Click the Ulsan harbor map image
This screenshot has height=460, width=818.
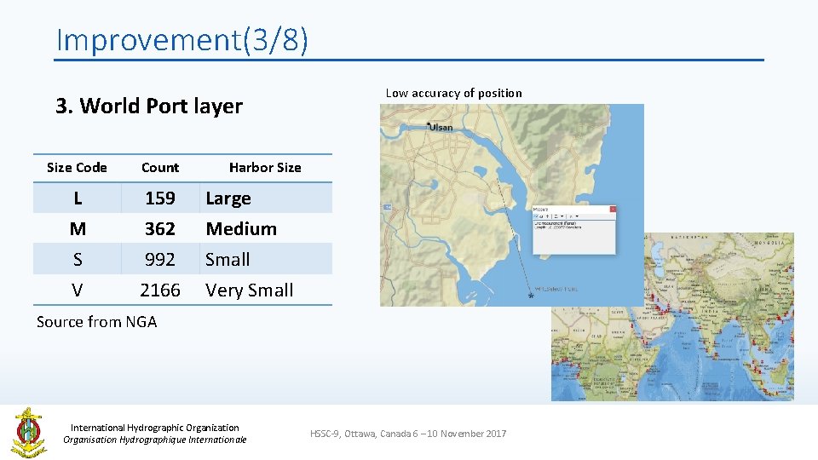(512, 205)
